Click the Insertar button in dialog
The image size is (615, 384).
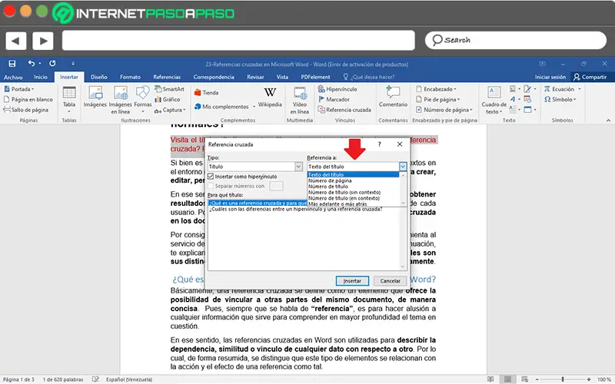(352, 281)
